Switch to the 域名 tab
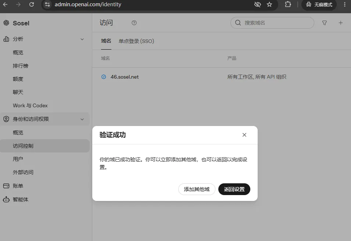Image resolution: width=351 pixels, height=241 pixels. point(106,41)
